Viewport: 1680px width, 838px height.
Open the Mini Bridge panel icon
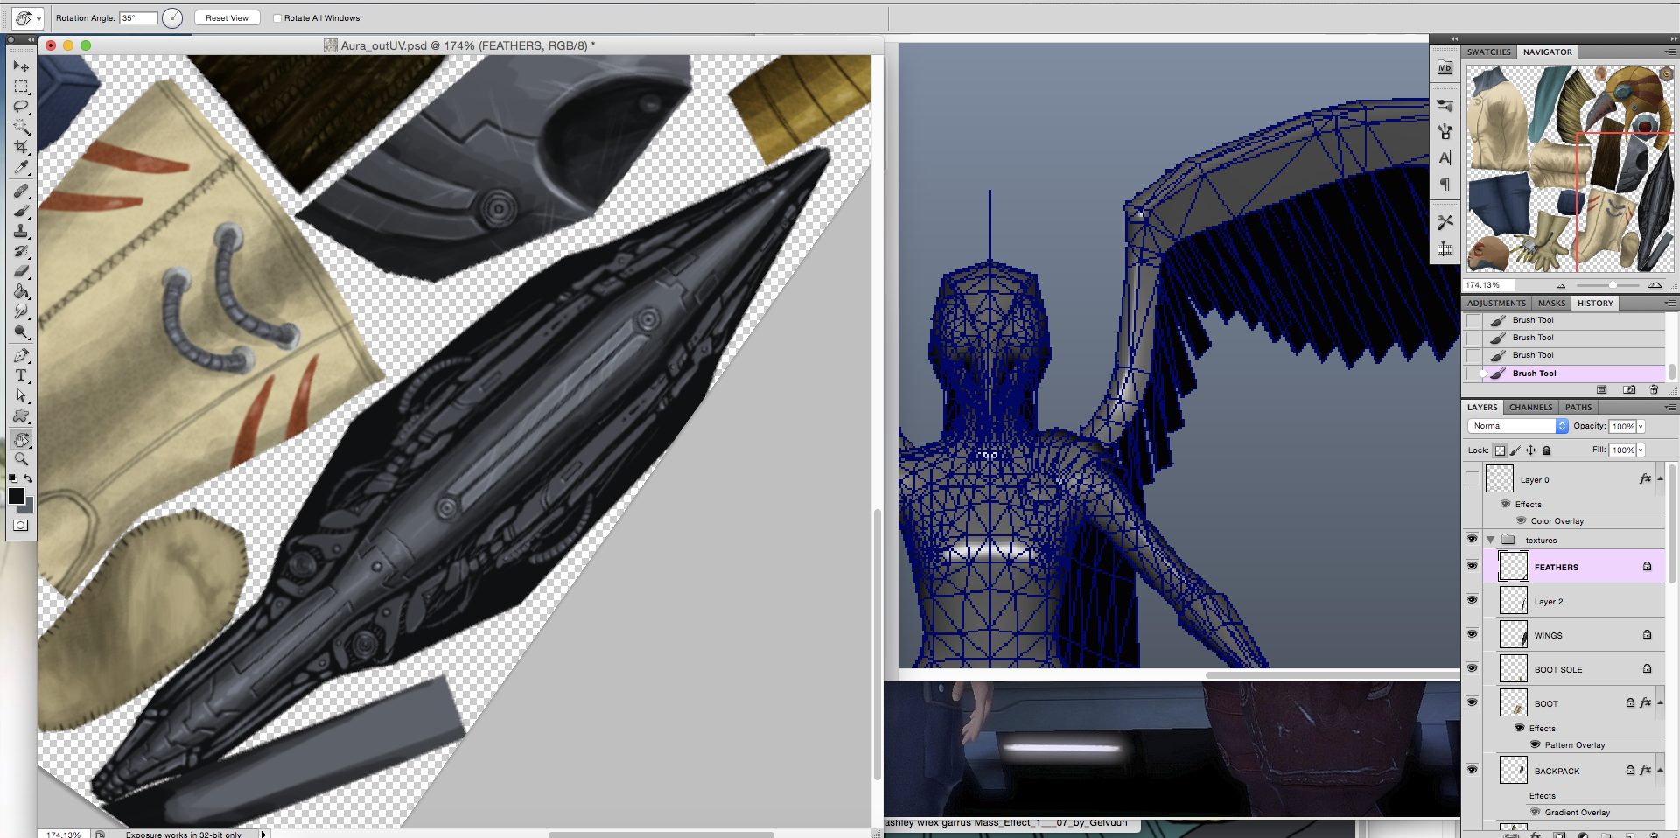(x=1445, y=68)
